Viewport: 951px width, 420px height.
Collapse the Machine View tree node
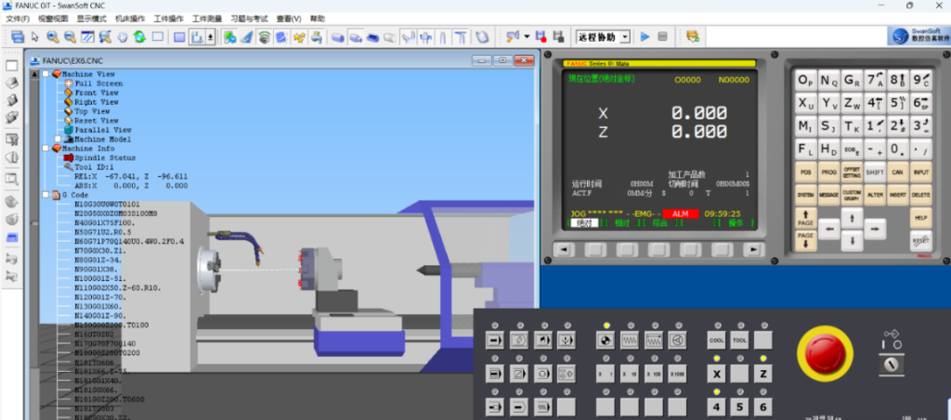(x=46, y=74)
